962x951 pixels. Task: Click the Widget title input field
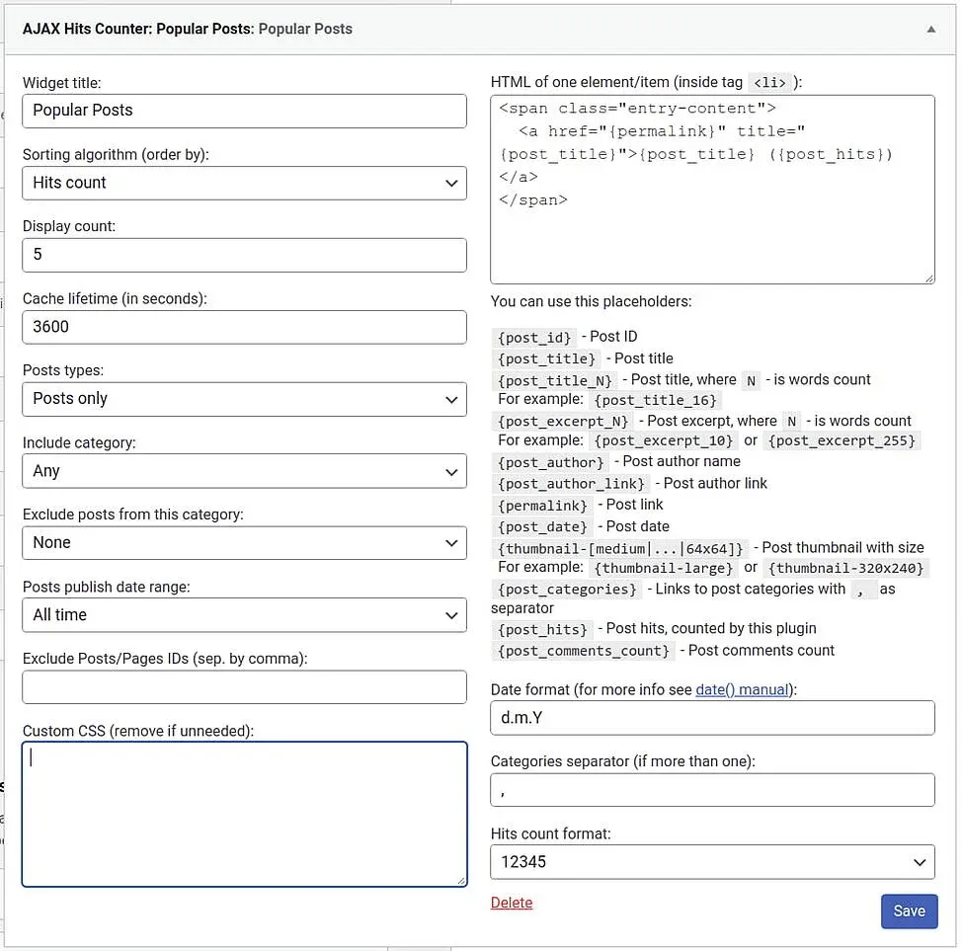click(244, 111)
